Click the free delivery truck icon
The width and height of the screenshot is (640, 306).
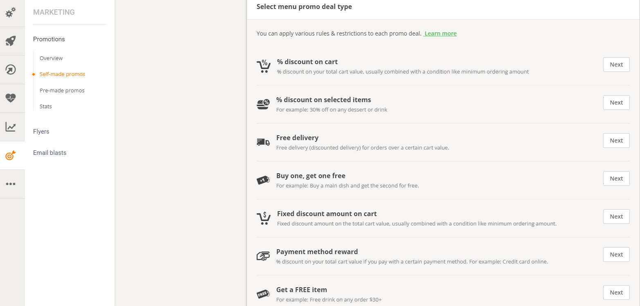click(263, 142)
